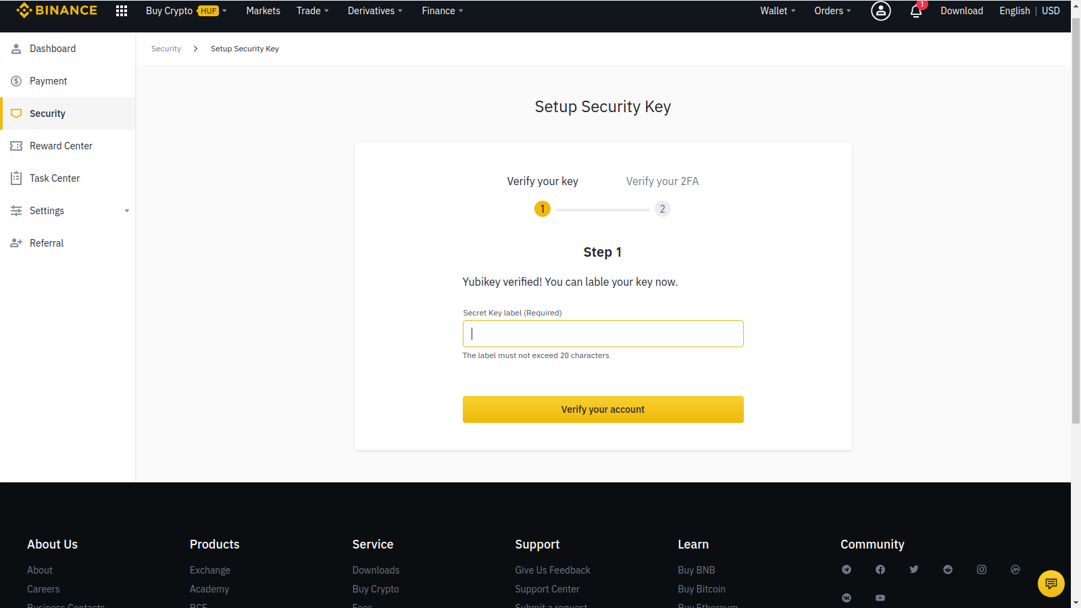Open the Instagram community icon

[x=982, y=569]
